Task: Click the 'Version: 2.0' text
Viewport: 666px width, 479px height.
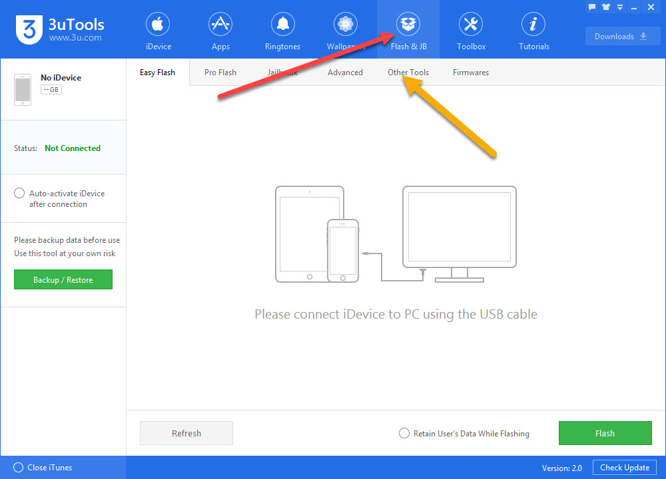Action: coord(562,468)
